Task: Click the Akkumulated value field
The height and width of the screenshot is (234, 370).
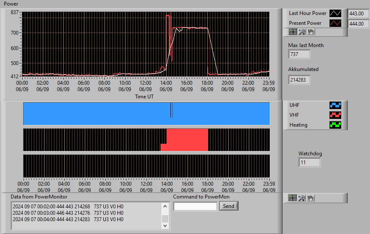Action: click(x=299, y=80)
